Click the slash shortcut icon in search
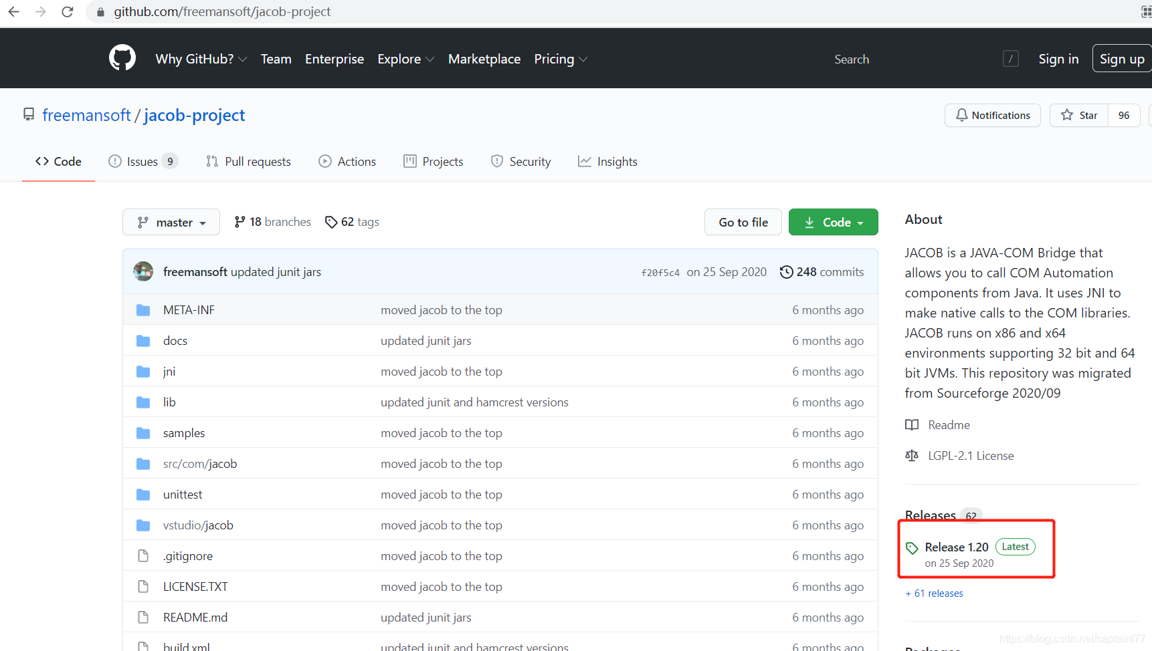 pos(1011,59)
